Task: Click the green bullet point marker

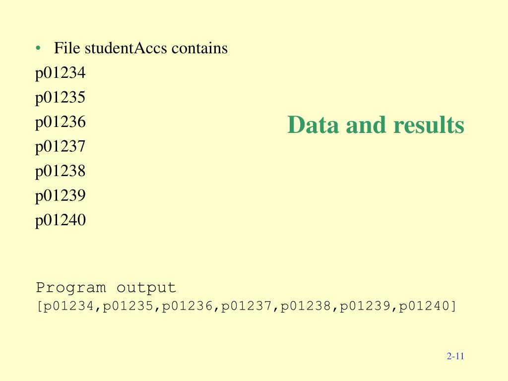Action: coord(38,48)
